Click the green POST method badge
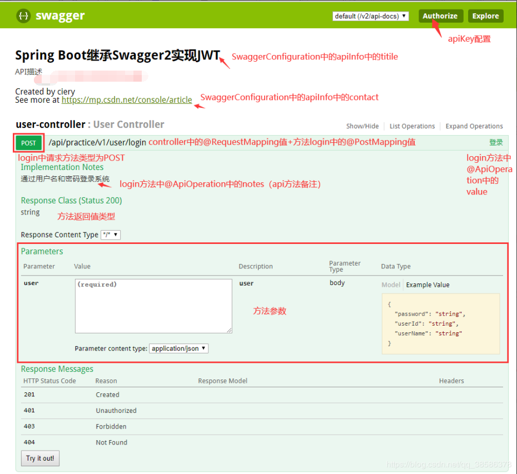The height and width of the screenshot is (474, 517). point(28,142)
